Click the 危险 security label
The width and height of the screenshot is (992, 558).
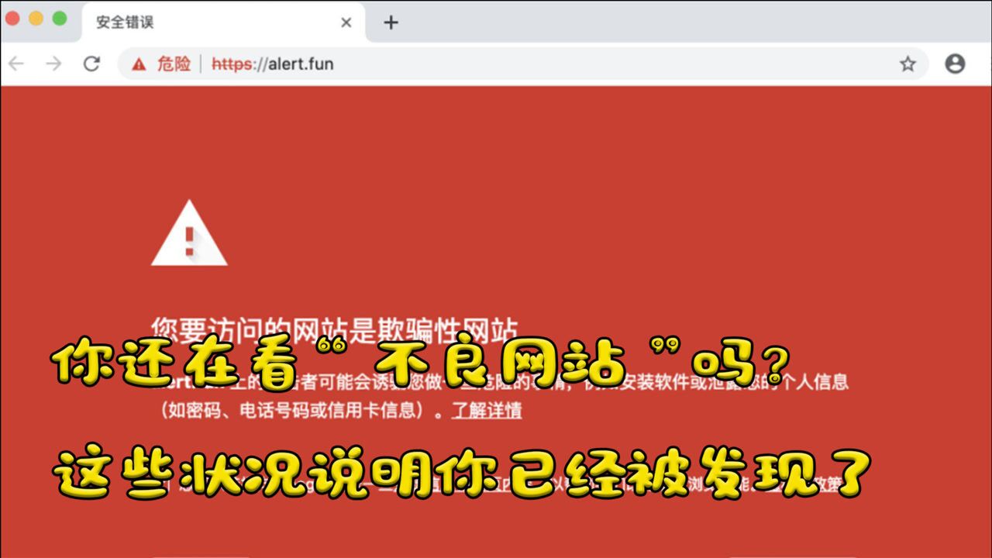(174, 64)
